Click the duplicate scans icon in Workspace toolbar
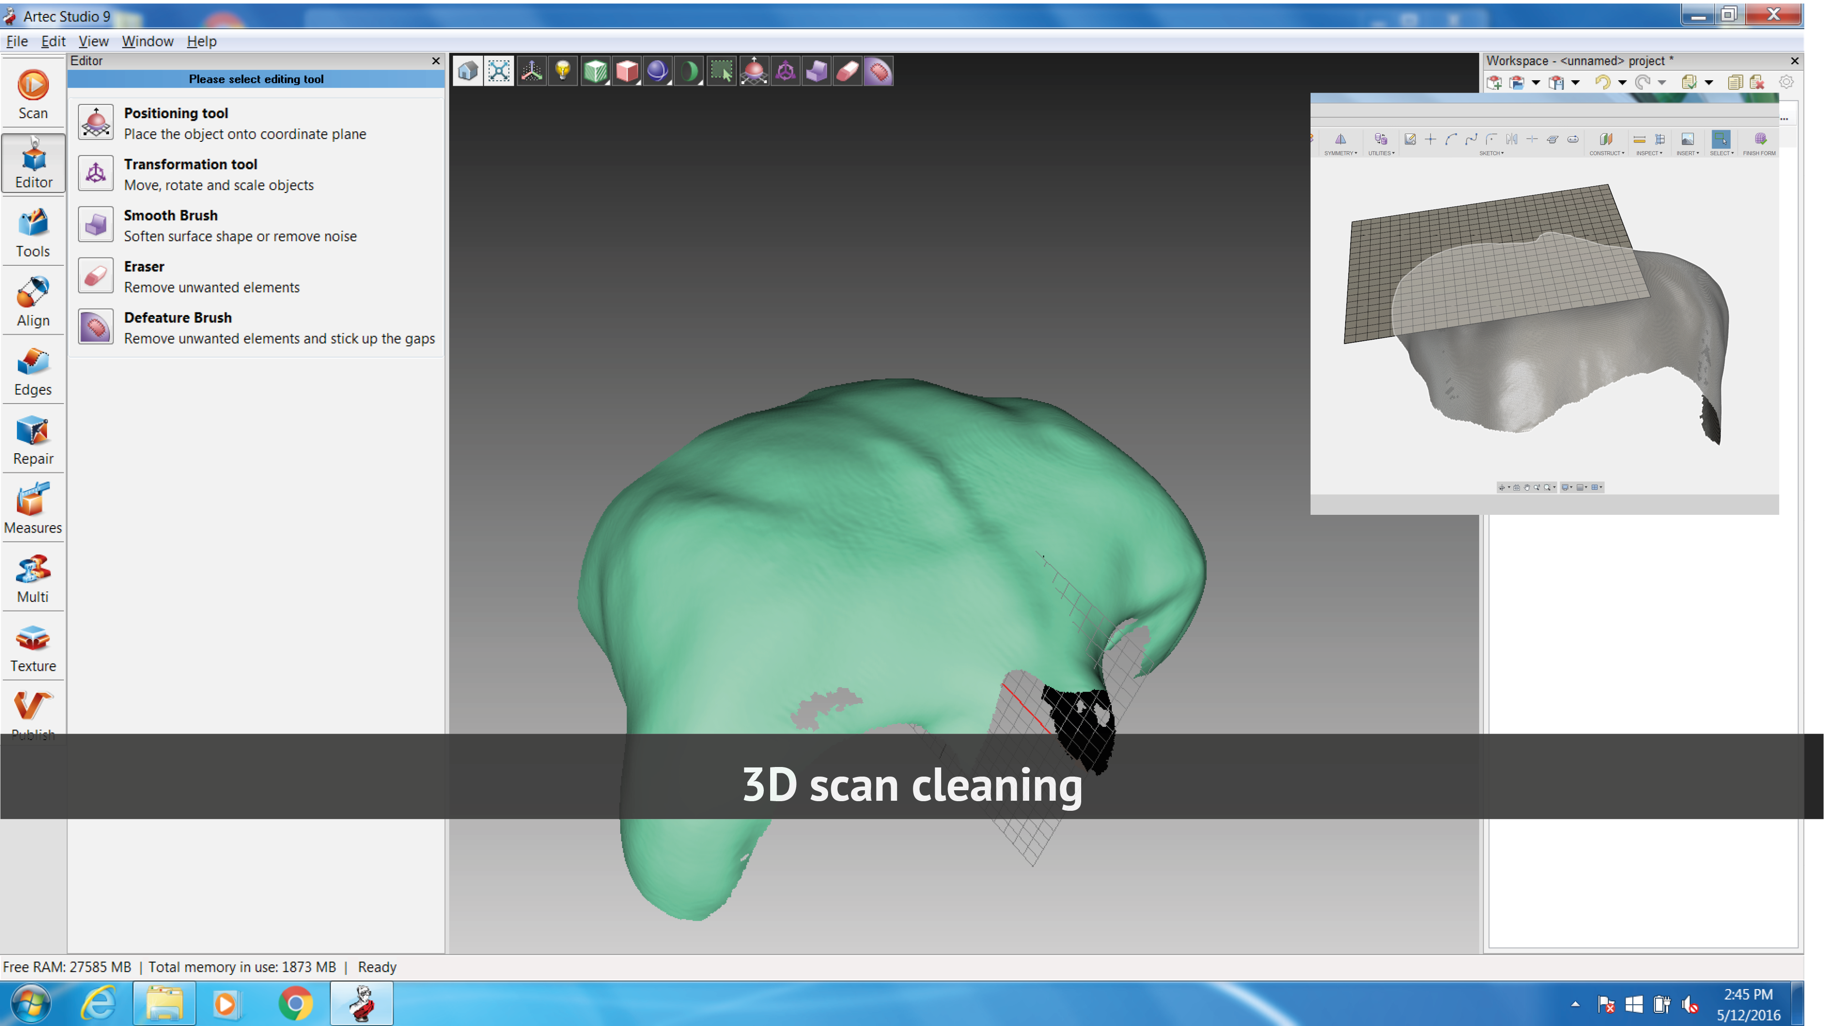1824x1026 pixels. (x=1735, y=83)
